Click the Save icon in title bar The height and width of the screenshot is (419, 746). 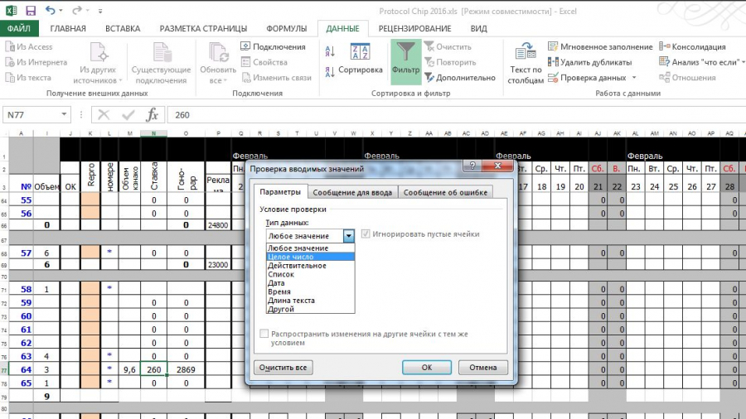click(x=31, y=11)
